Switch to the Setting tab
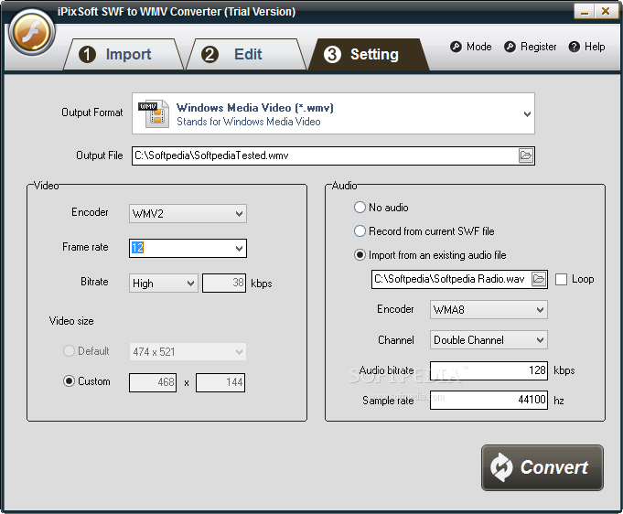Viewport: 623px width, 514px height. (369, 55)
